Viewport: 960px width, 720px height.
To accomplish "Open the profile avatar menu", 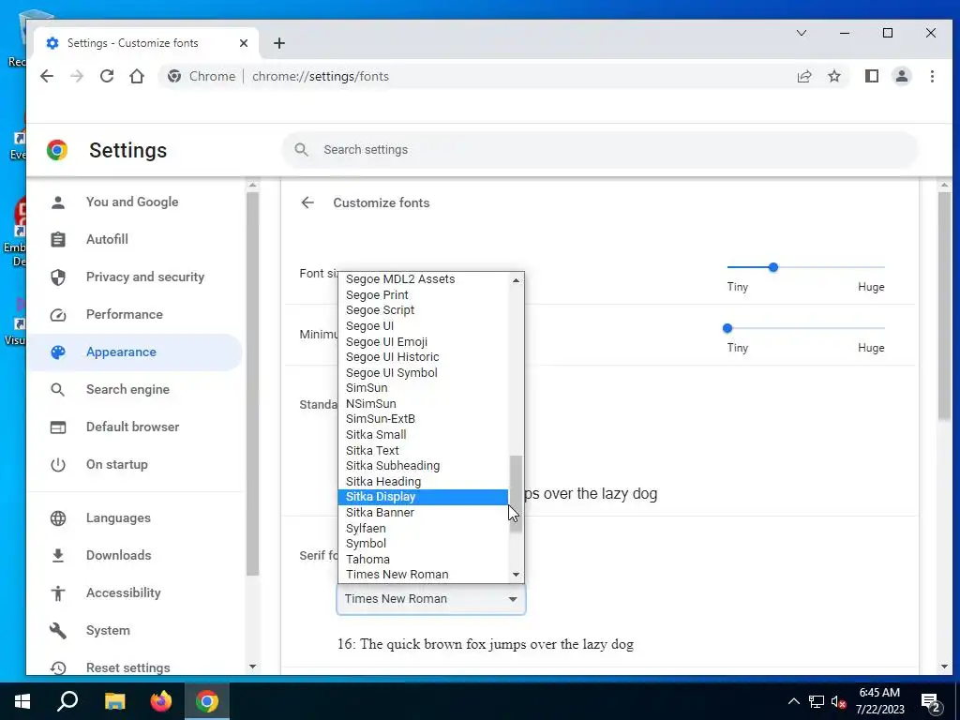I will pos(901,76).
